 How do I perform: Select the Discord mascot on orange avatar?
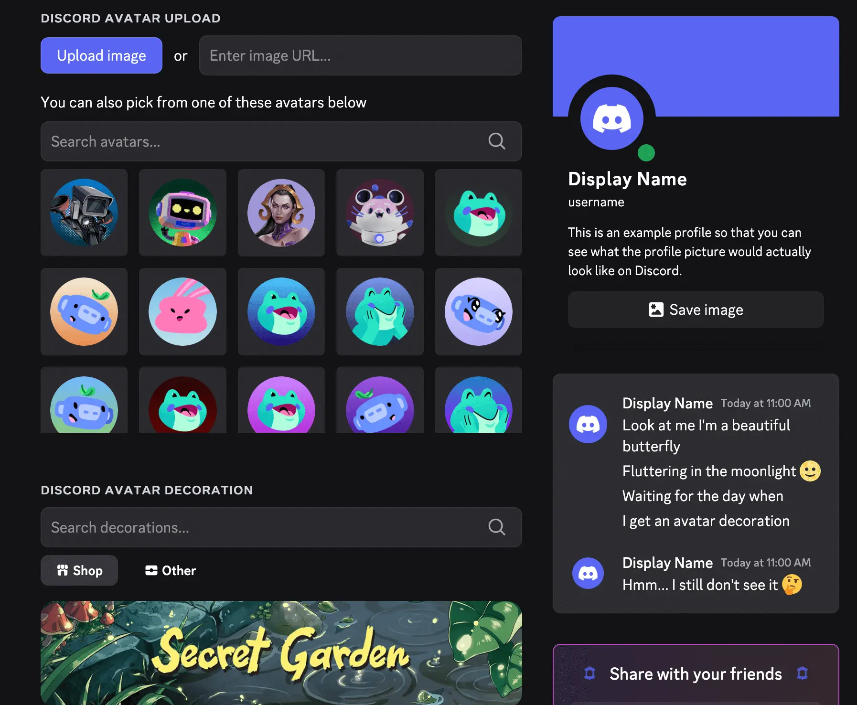[x=84, y=311]
